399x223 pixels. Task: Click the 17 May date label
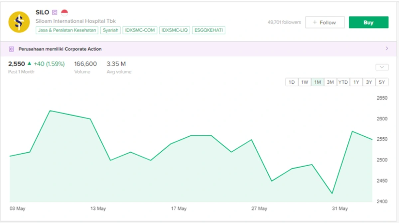(x=179, y=208)
